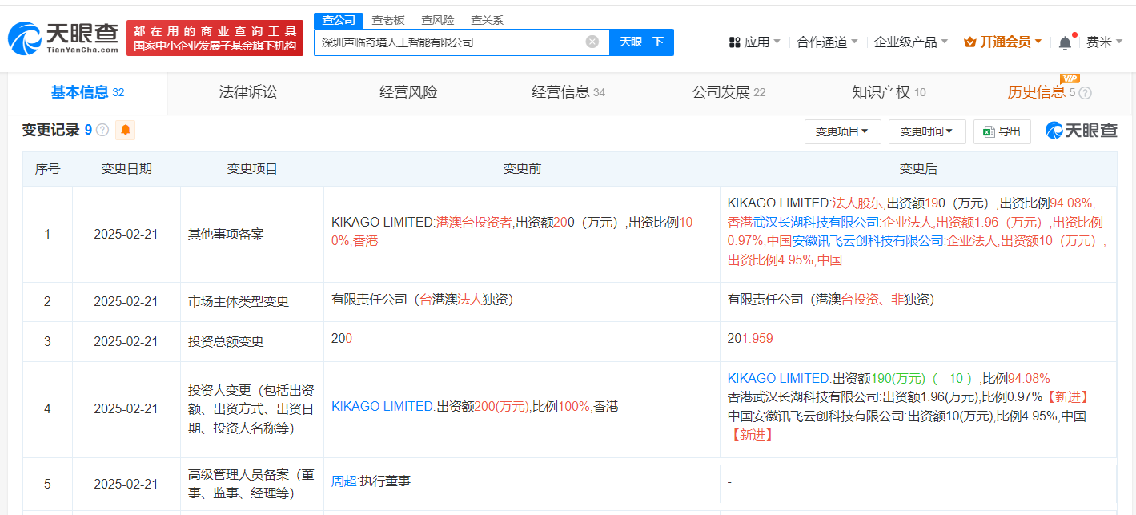
Task: Open the 费米 user account menu
Action: [x=1104, y=42]
